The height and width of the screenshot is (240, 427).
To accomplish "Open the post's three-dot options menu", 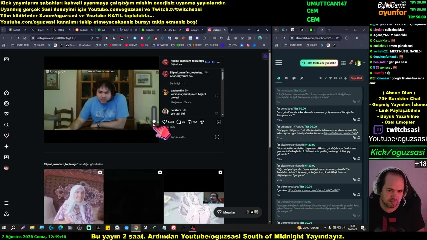I will (219, 62).
